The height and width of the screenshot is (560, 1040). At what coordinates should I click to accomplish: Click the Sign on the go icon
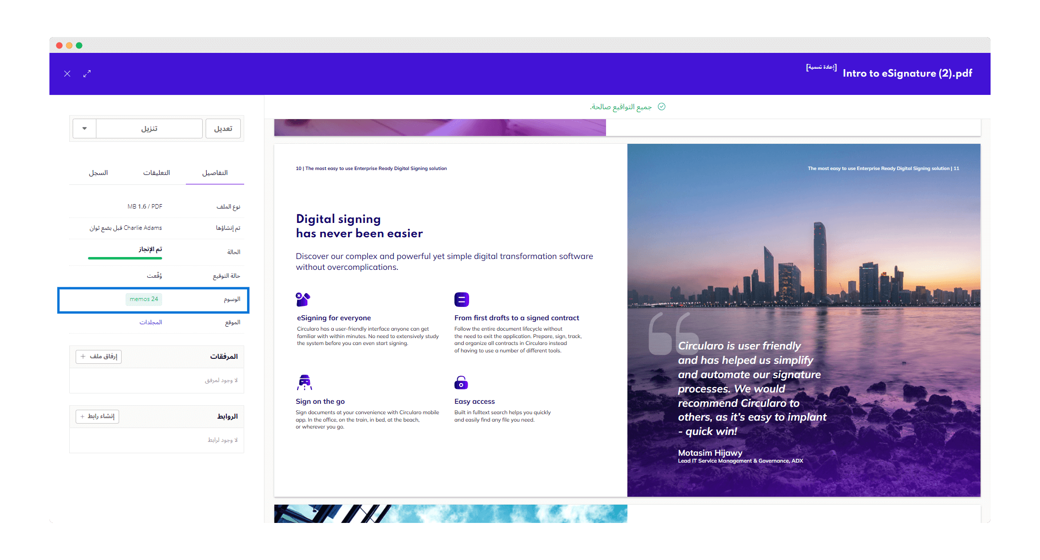tap(304, 383)
